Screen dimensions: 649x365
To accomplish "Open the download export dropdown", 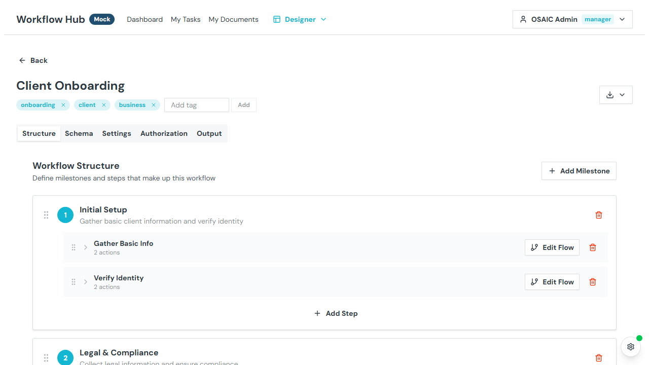I will (616, 95).
